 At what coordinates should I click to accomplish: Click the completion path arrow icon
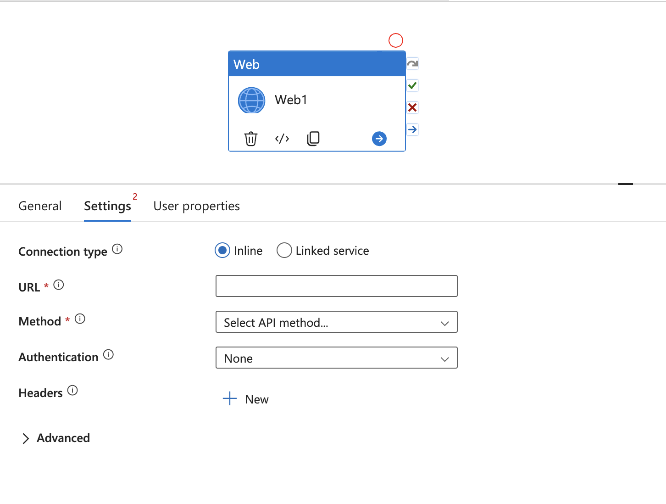pyautogui.click(x=412, y=129)
